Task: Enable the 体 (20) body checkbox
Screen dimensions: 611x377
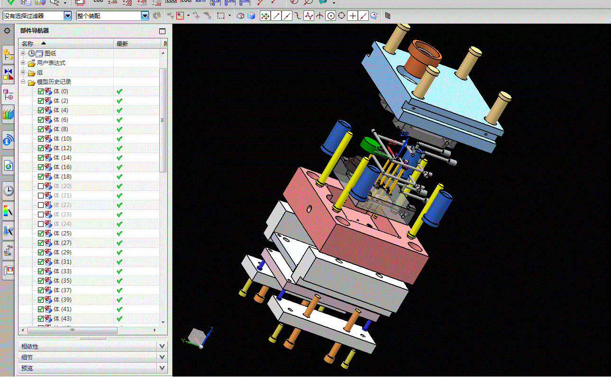Action: [41, 186]
